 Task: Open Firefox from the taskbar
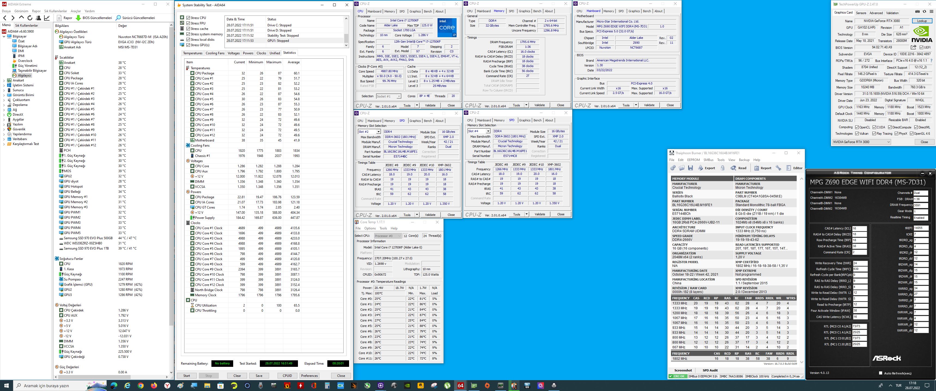pos(154,385)
